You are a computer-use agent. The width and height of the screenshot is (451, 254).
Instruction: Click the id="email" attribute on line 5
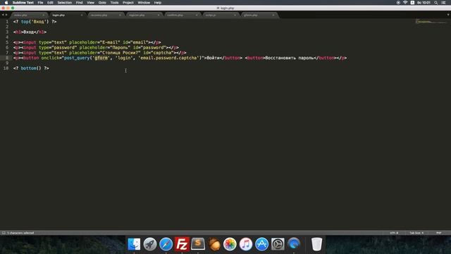click(135, 42)
